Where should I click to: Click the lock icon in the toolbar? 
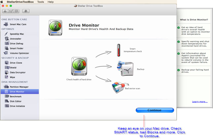[x=5, y=11]
